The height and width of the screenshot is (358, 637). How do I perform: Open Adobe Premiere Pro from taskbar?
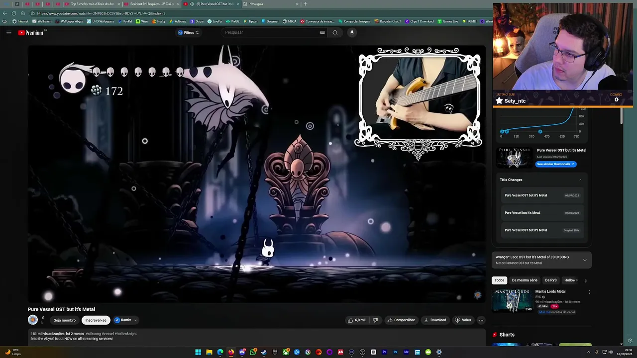click(x=384, y=352)
